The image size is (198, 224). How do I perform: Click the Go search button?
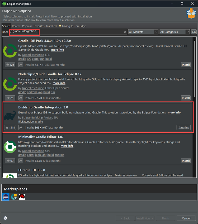click(194, 32)
